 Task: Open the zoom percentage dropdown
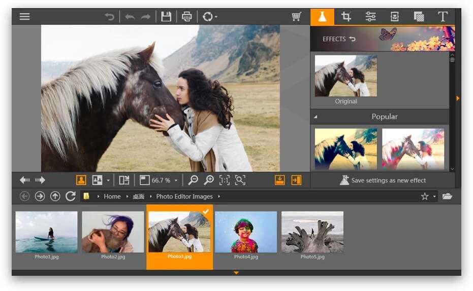[176, 180]
